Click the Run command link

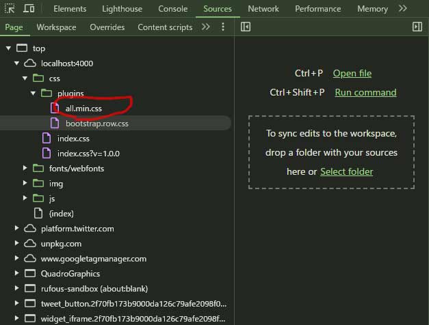tap(365, 92)
